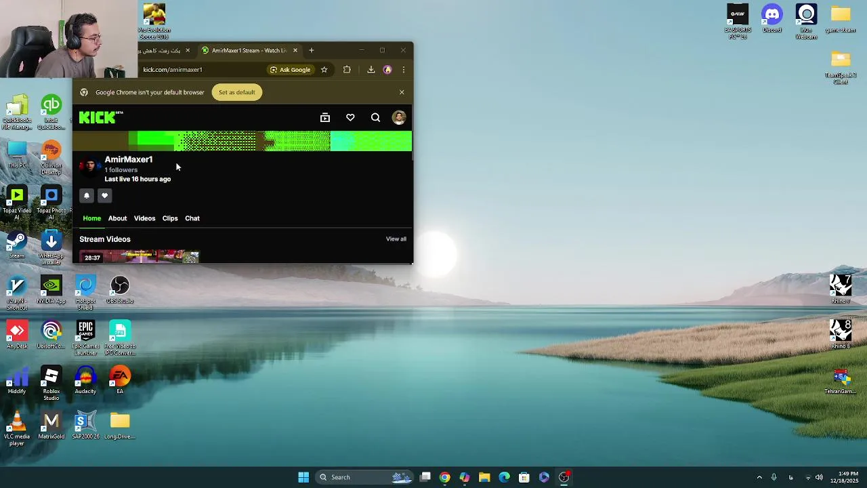Open Roblox Studio desktop shortcut
Screen dimensions: 867x488
[x=51, y=384]
